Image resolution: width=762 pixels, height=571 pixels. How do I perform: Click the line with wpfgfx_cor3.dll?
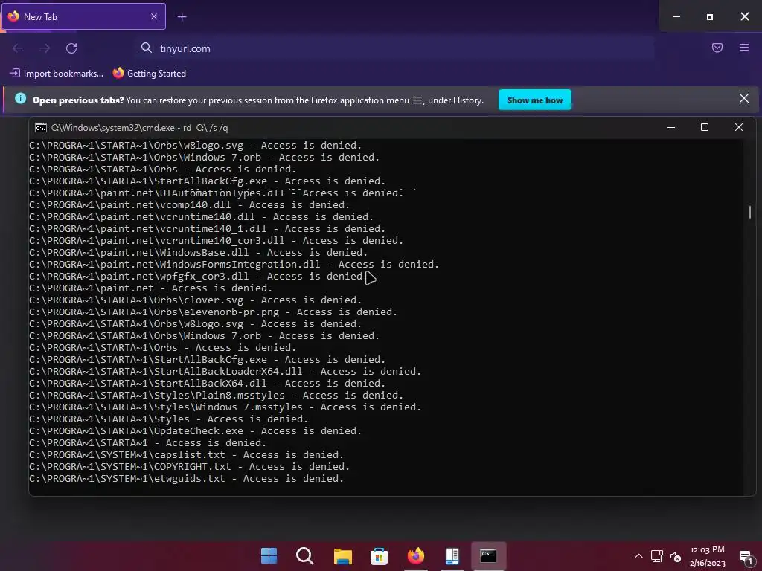pos(198,277)
